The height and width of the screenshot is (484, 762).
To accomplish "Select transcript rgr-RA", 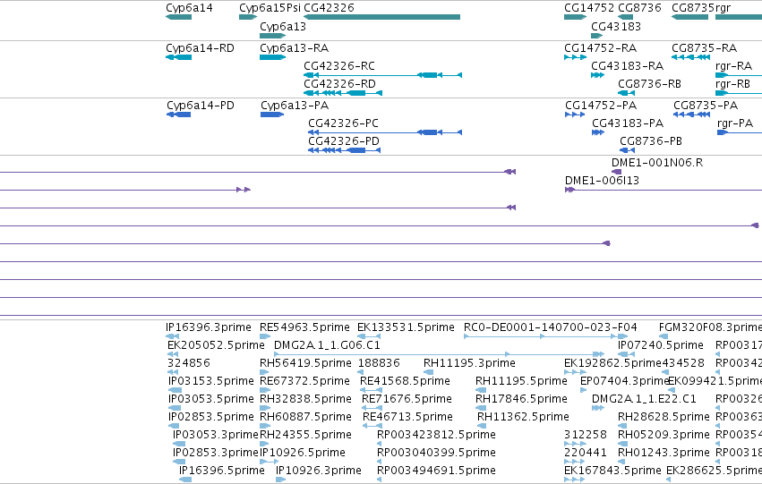I will point(734,66).
